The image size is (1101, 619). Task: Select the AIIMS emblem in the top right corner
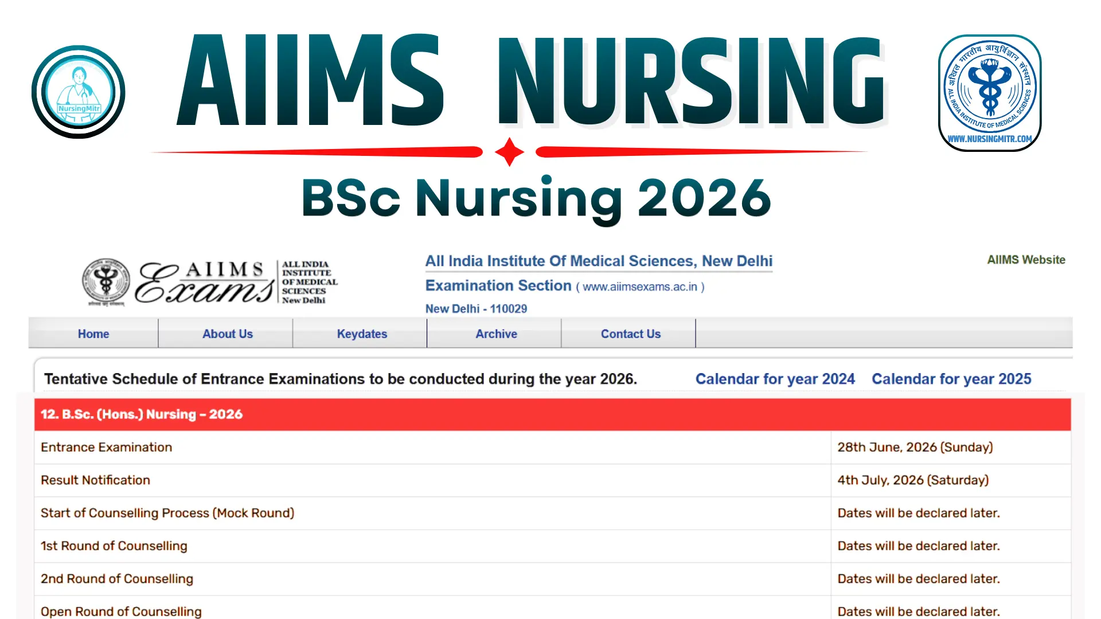pos(989,92)
